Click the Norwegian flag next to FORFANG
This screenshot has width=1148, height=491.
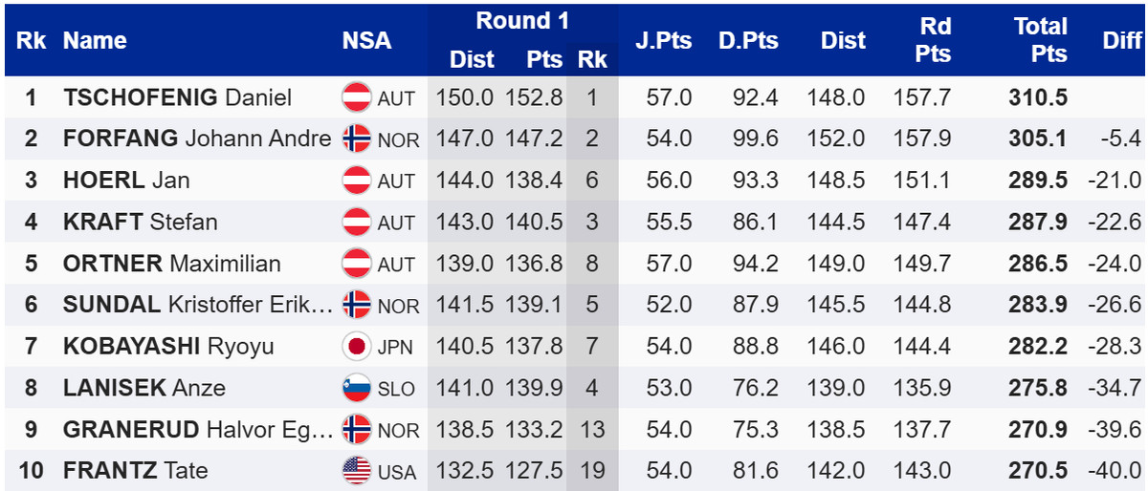[357, 139]
